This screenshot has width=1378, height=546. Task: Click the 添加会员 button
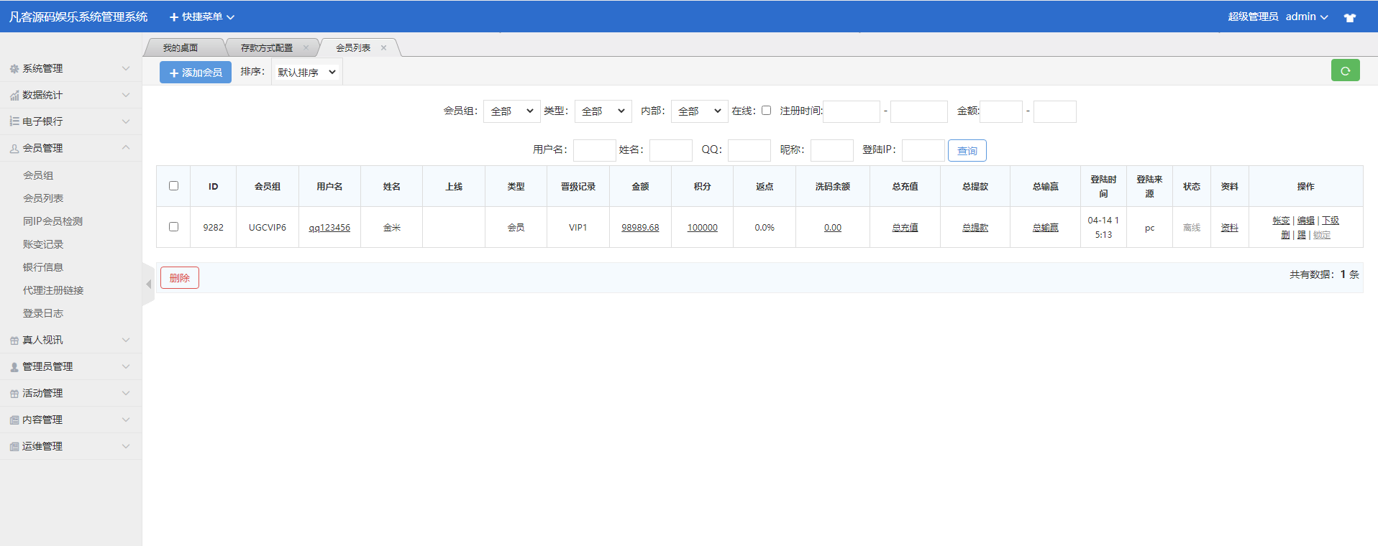(x=196, y=73)
